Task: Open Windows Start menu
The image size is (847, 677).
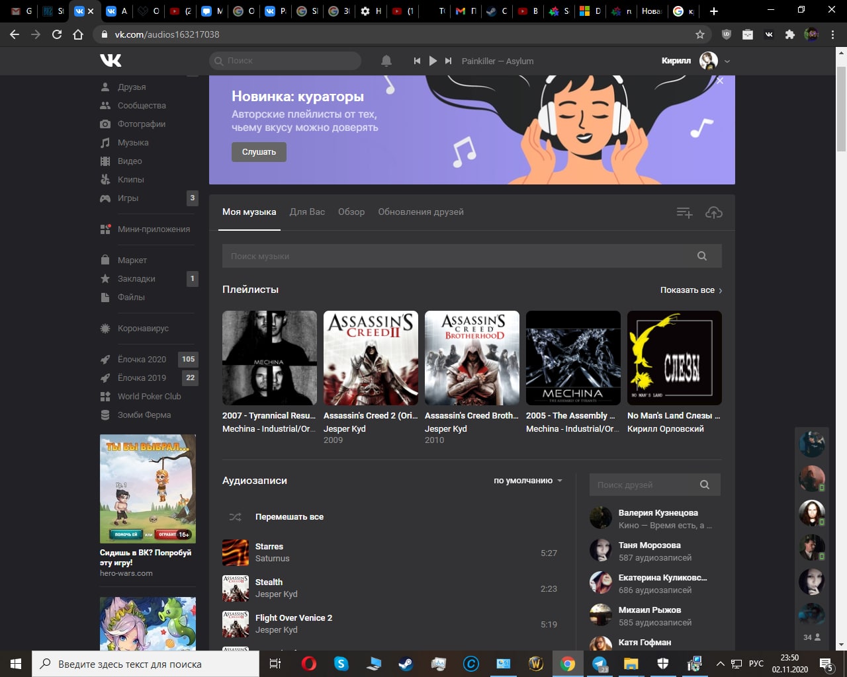Action: click(x=15, y=664)
